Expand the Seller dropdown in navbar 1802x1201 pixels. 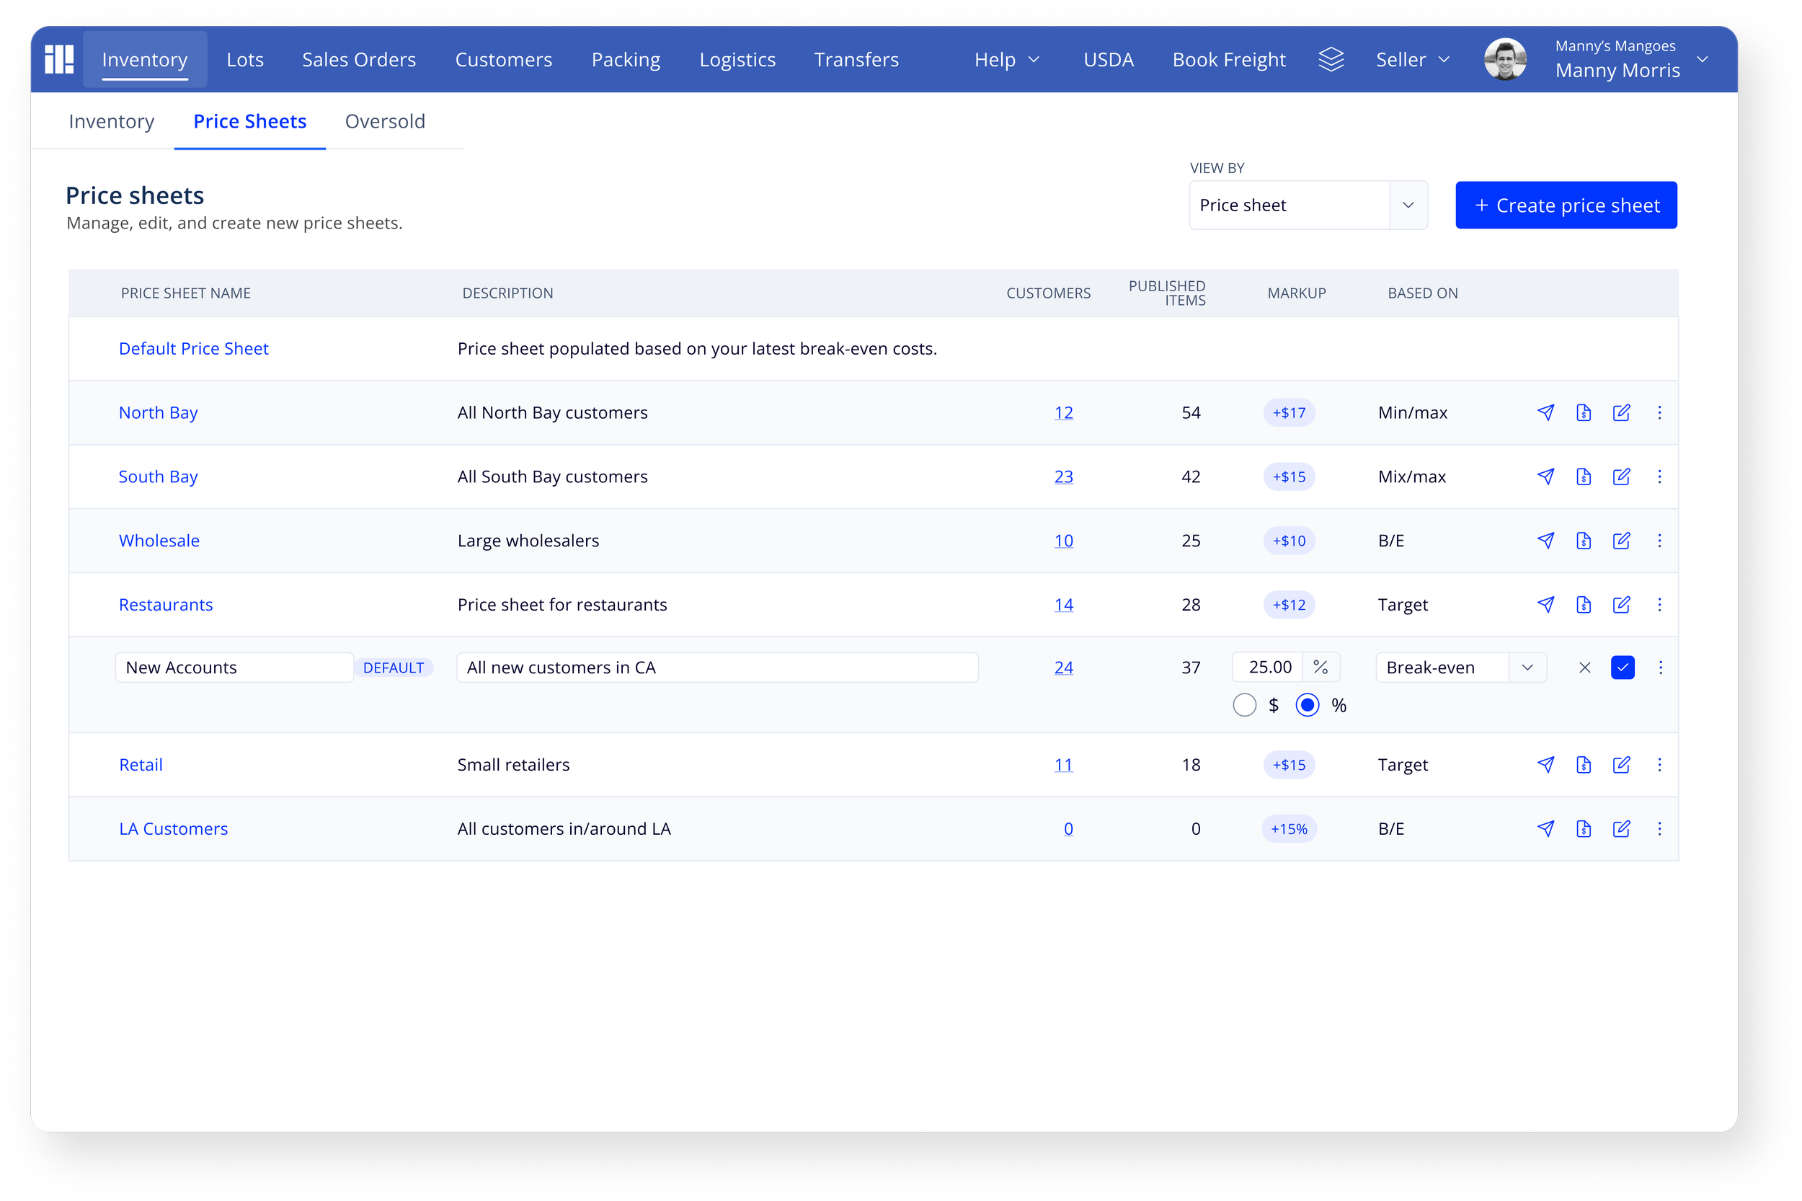tap(1412, 60)
